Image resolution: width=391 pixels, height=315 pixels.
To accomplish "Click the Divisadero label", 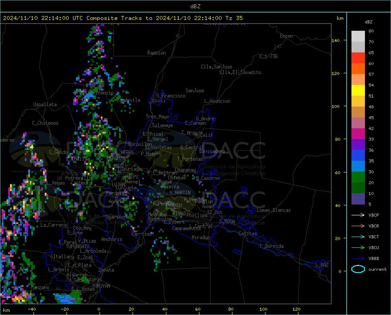I will click(x=212, y=151).
